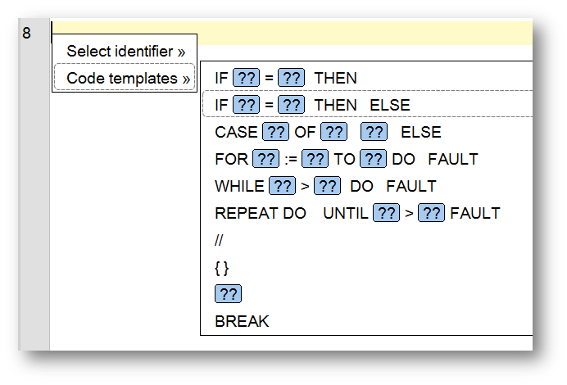Image resolution: width=567 pixels, height=385 pixels.
Task: Click the first ?? in the WHILE template
Action: (x=283, y=186)
